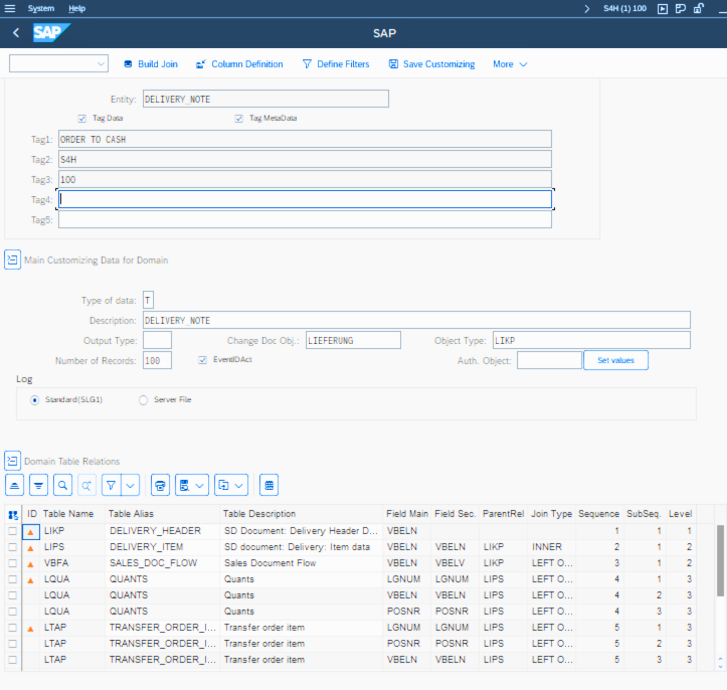Screen dimensions: 727x690
Task: Toggle the Tag MetaData checkbox
Action: [x=239, y=118]
